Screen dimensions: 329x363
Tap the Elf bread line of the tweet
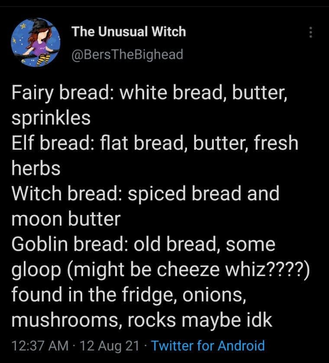click(x=155, y=143)
